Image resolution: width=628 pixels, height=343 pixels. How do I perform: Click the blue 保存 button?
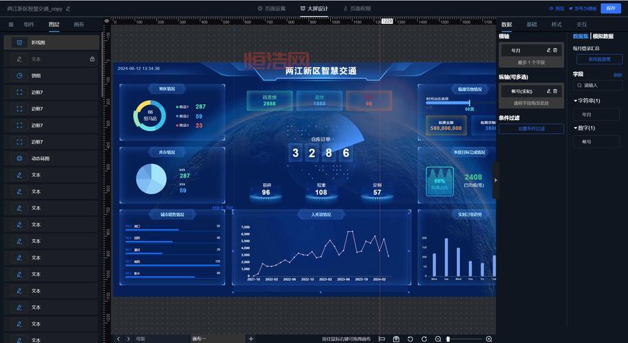(610, 9)
